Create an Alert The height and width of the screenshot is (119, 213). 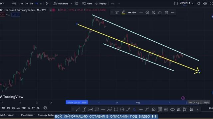87,4
